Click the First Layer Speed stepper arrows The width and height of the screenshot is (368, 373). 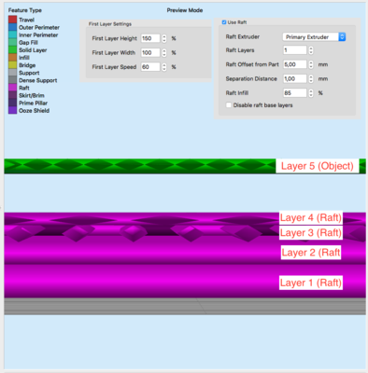164,67
